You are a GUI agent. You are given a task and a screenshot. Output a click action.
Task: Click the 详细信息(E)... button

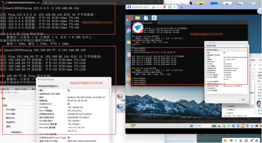click(x=17, y=132)
